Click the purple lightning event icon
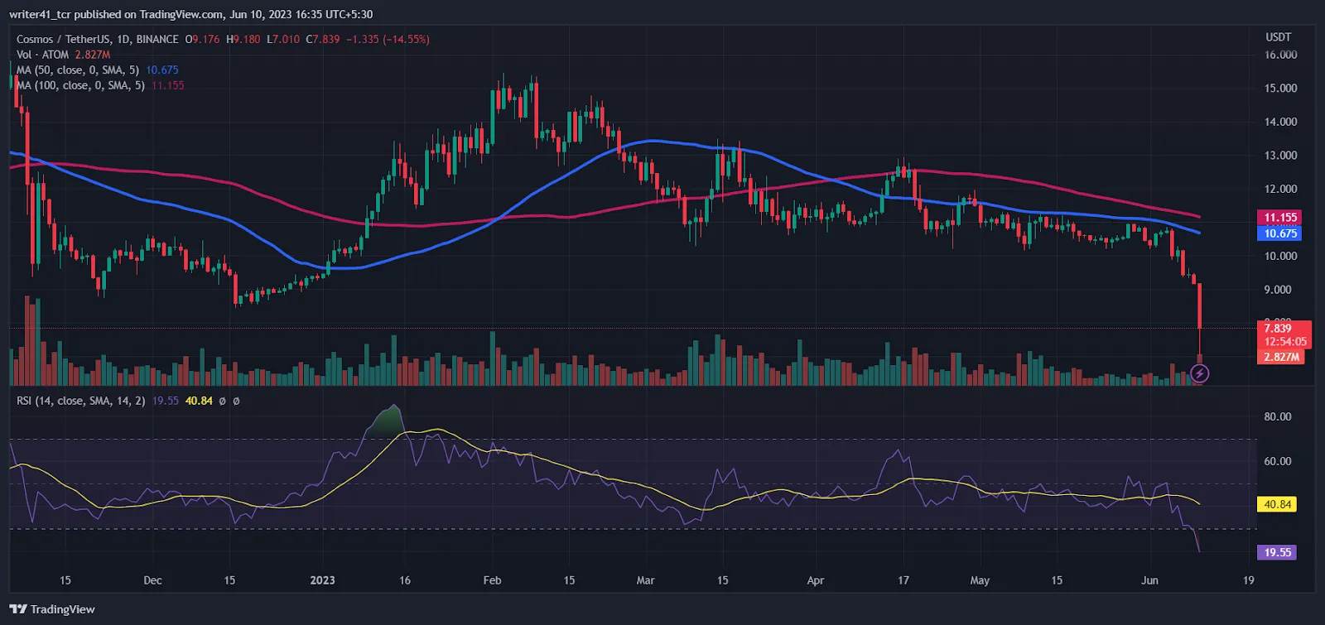This screenshot has height=625, width=1325. [1199, 374]
